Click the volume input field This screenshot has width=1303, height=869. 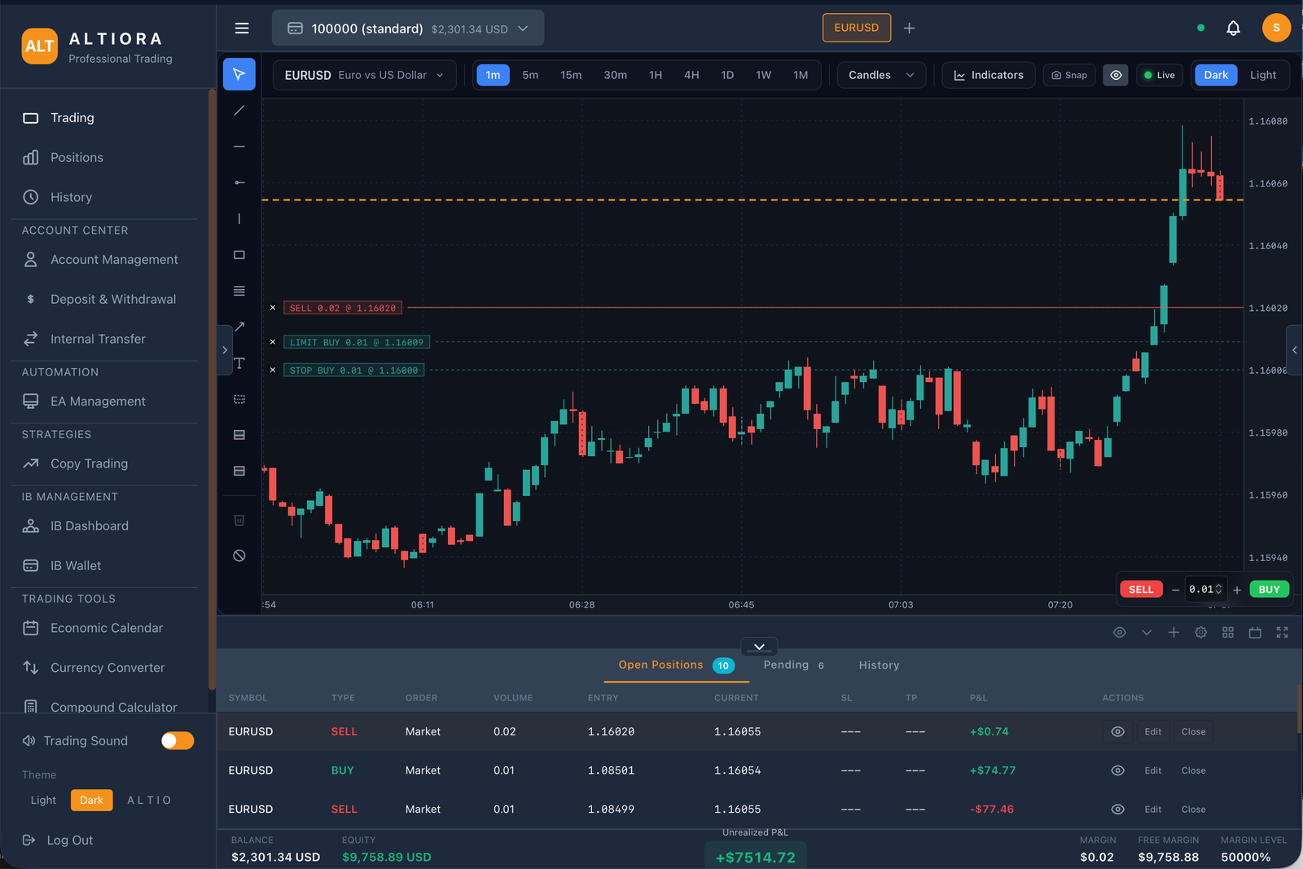1206,589
